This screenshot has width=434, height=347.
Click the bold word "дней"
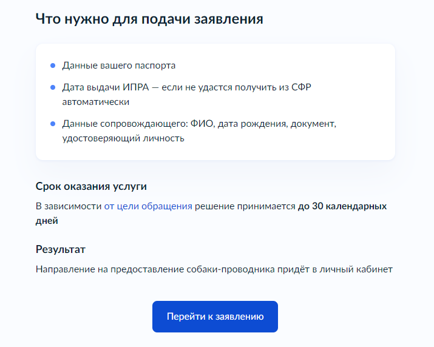47,221
